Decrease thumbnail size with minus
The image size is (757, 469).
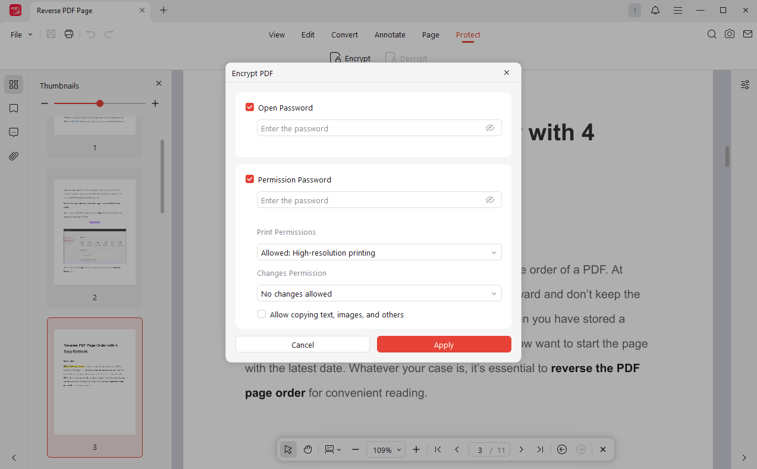45,103
